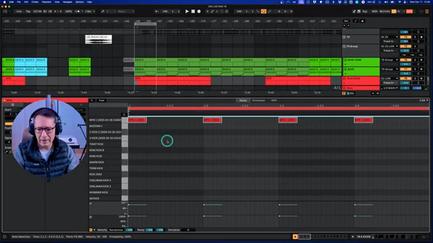Click the volume icon in the macOS menu bar
This screenshot has height=243, width=433.
click(x=386, y=2)
